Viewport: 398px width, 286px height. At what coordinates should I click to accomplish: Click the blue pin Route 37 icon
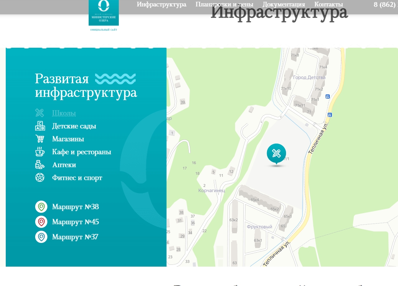click(x=41, y=237)
